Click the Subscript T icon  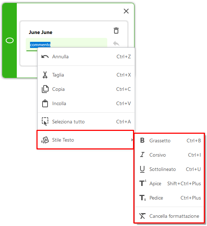(x=142, y=198)
